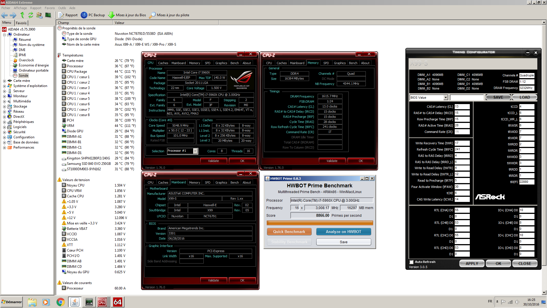Open ROG CPU-Z taskbar icon
The width and height of the screenshot is (547, 308).
click(x=102, y=302)
